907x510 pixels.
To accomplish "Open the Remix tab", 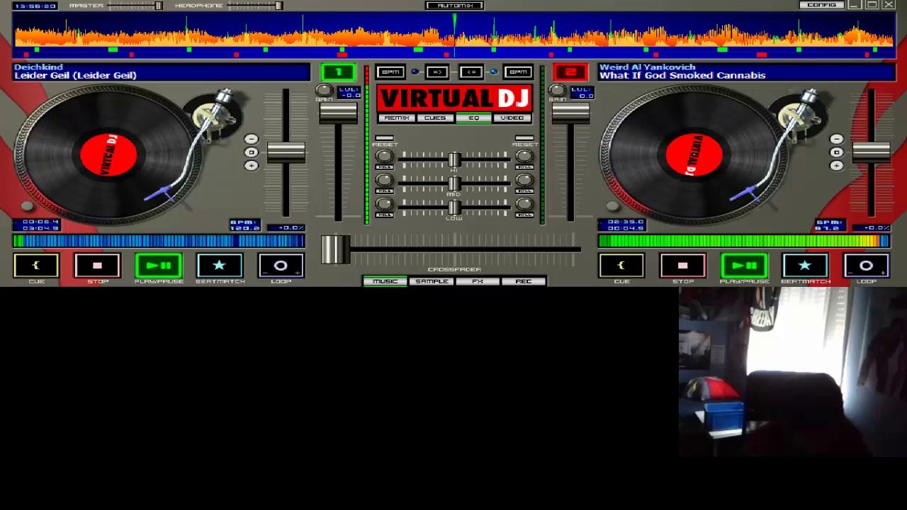I will tap(397, 118).
